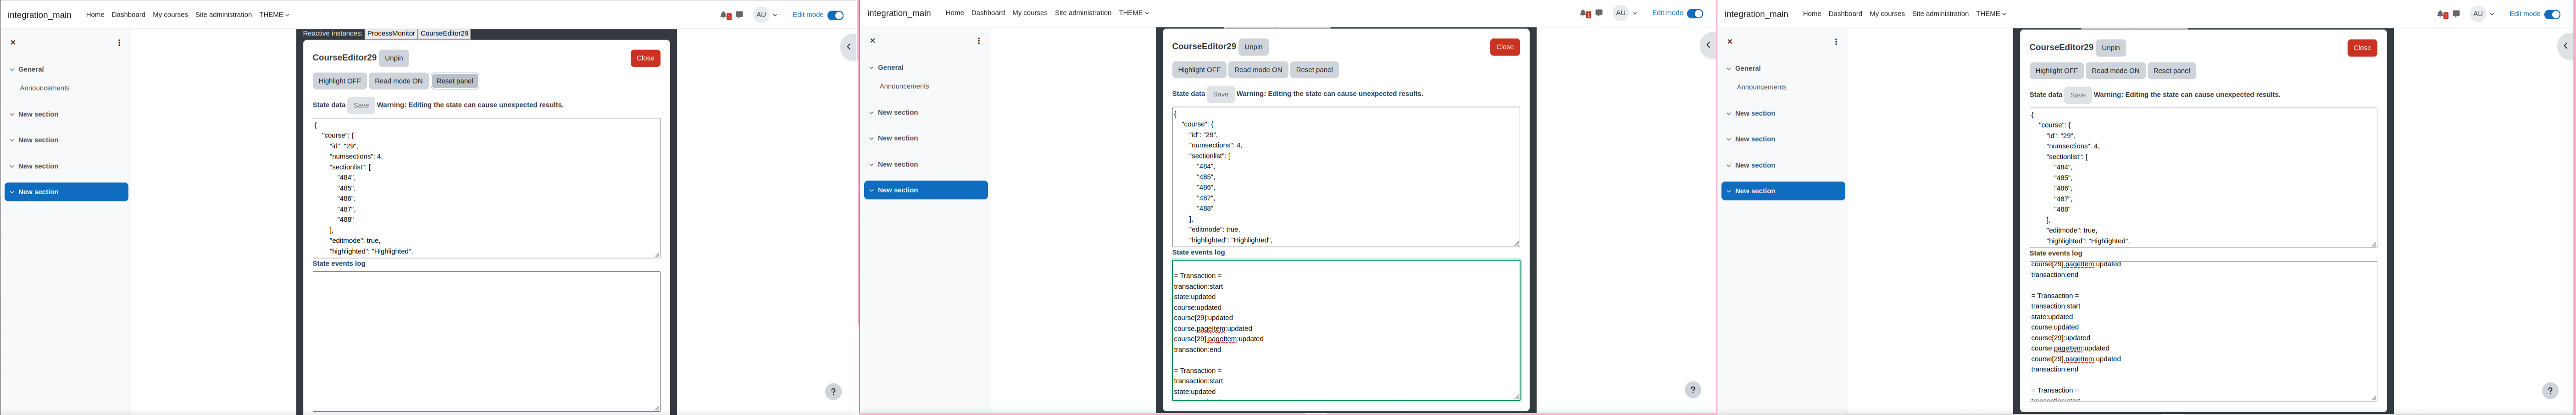Click help question mark button in left window
2576x415 pixels.
coord(833,392)
